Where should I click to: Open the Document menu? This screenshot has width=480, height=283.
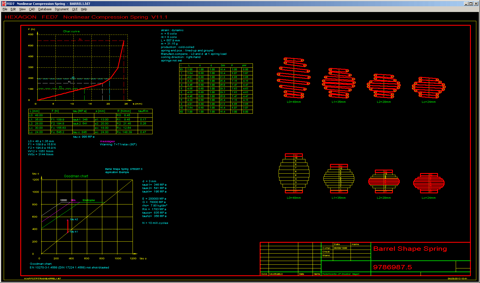click(x=62, y=9)
